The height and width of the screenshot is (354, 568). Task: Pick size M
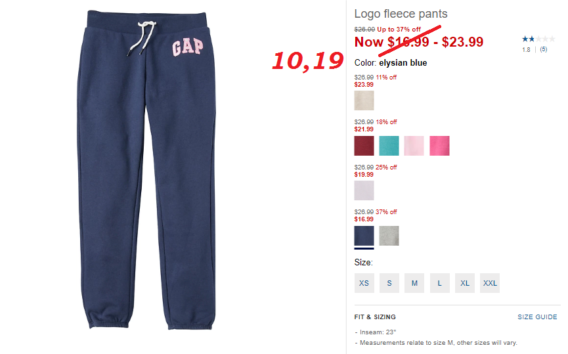point(414,283)
